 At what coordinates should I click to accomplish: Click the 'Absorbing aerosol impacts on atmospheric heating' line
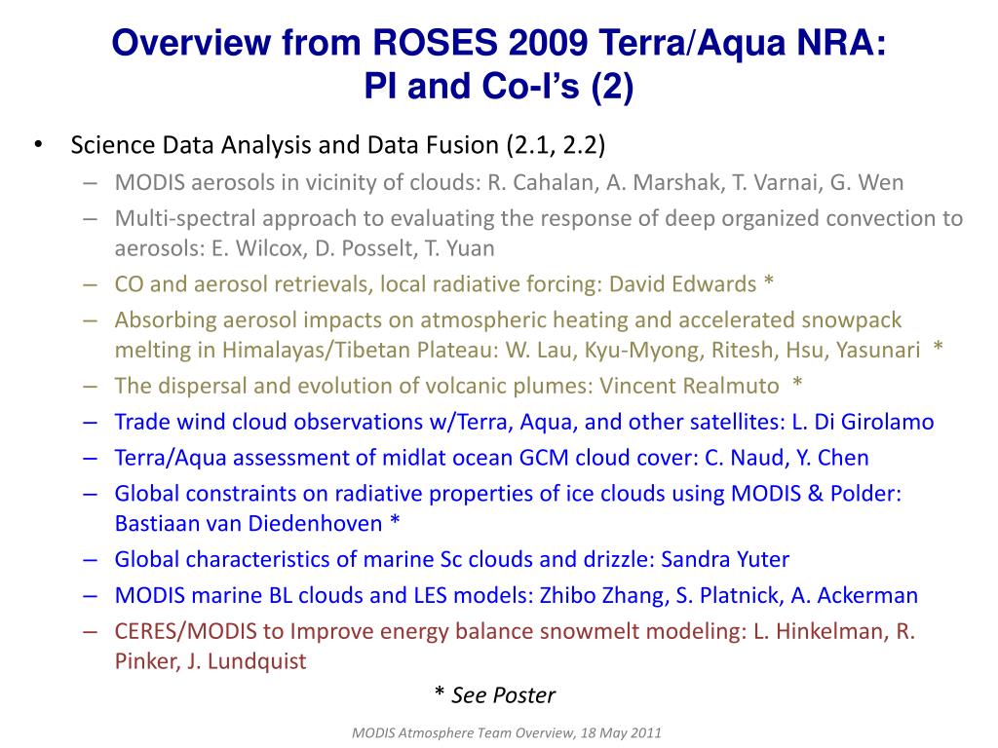point(508,319)
